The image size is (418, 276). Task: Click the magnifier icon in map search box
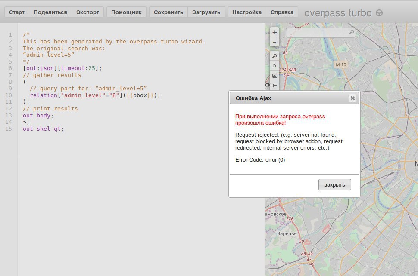352,32
